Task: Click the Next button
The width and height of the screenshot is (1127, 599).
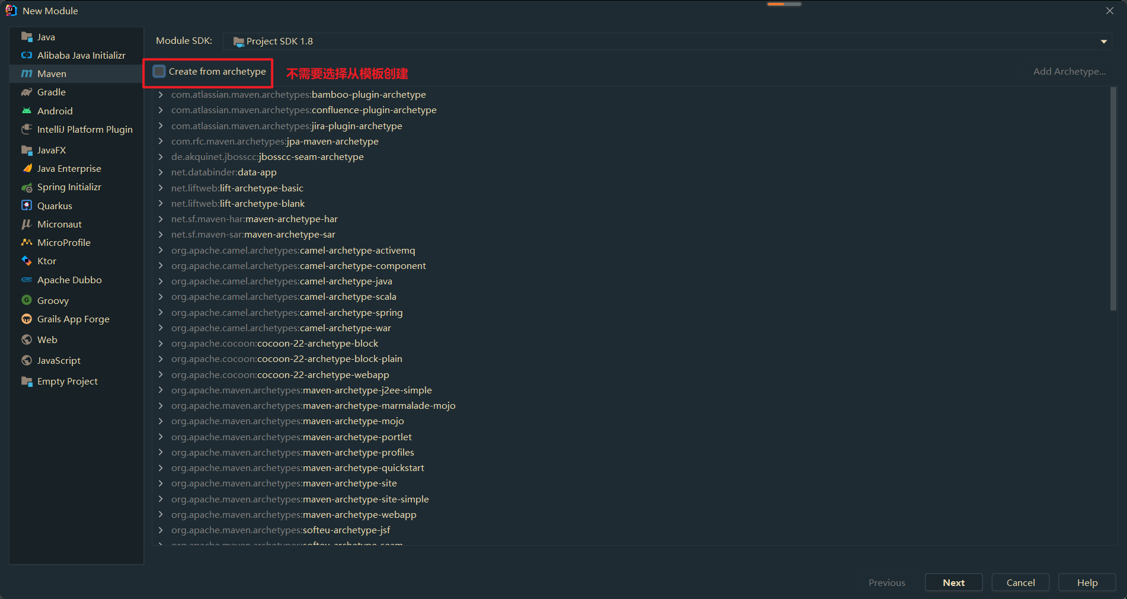Action: click(x=953, y=582)
